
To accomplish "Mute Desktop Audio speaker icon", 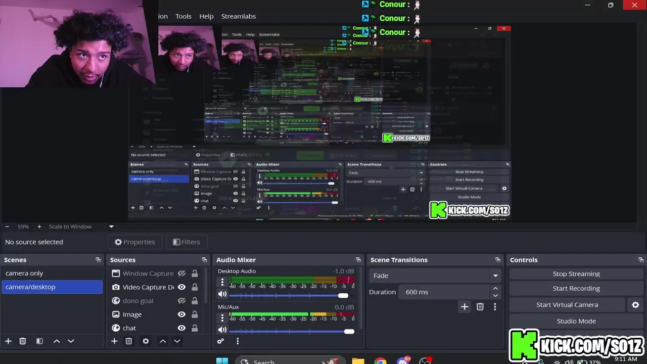I will tap(222, 294).
